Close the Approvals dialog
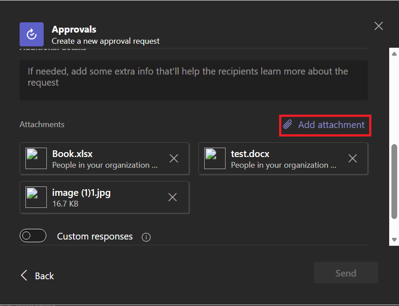 pyautogui.click(x=378, y=26)
